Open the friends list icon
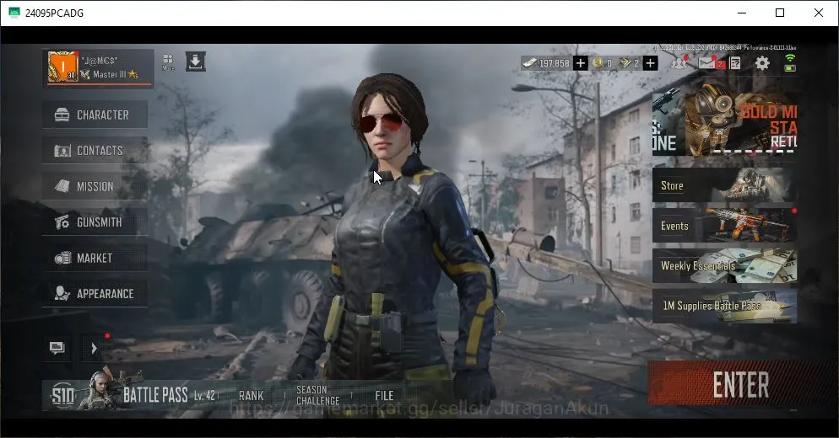Viewport: 839px width, 438px height. click(x=679, y=62)
